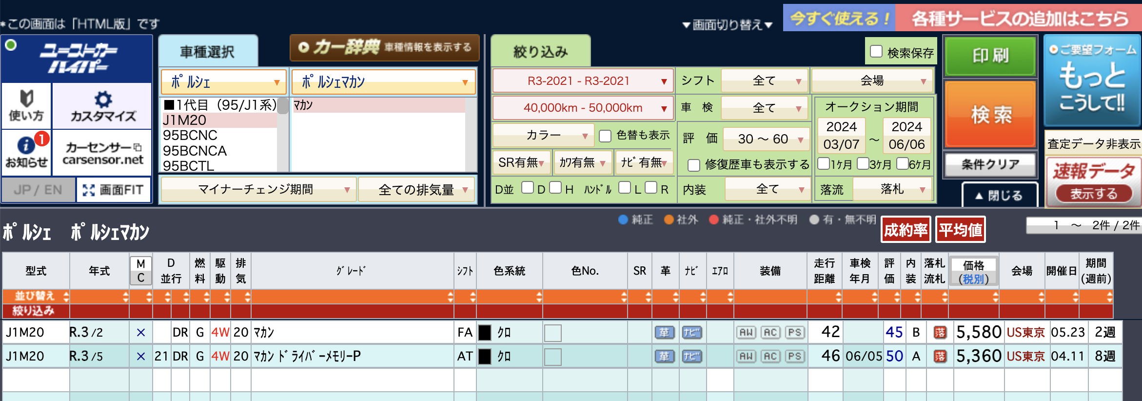Tick the 1ヶ月 period checkbox
Image resolution: width=1142 pixels, height=401 pixels.
[824, 163]
